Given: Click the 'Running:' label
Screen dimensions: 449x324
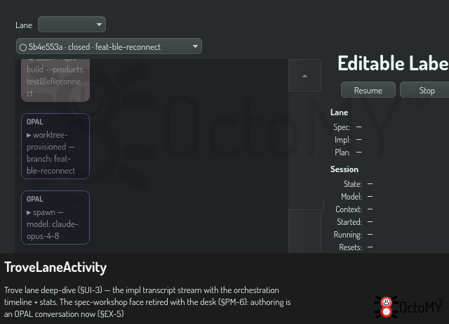Looking at the screenshot, I should point(348,235).
